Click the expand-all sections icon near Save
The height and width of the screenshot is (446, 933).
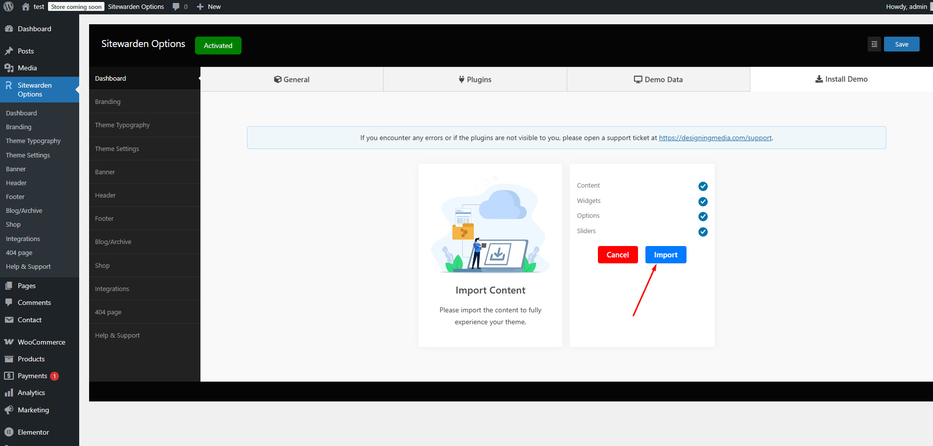pyautogui.click(x=874, y=44)
